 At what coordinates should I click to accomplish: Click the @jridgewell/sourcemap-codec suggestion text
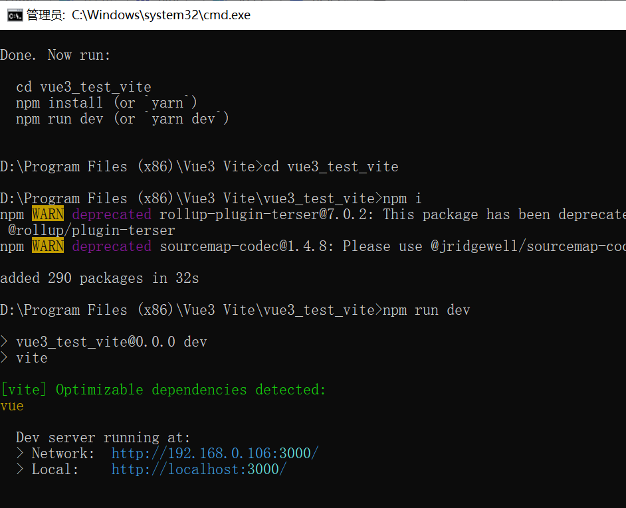pyautogui.click(x=525, y=246)
